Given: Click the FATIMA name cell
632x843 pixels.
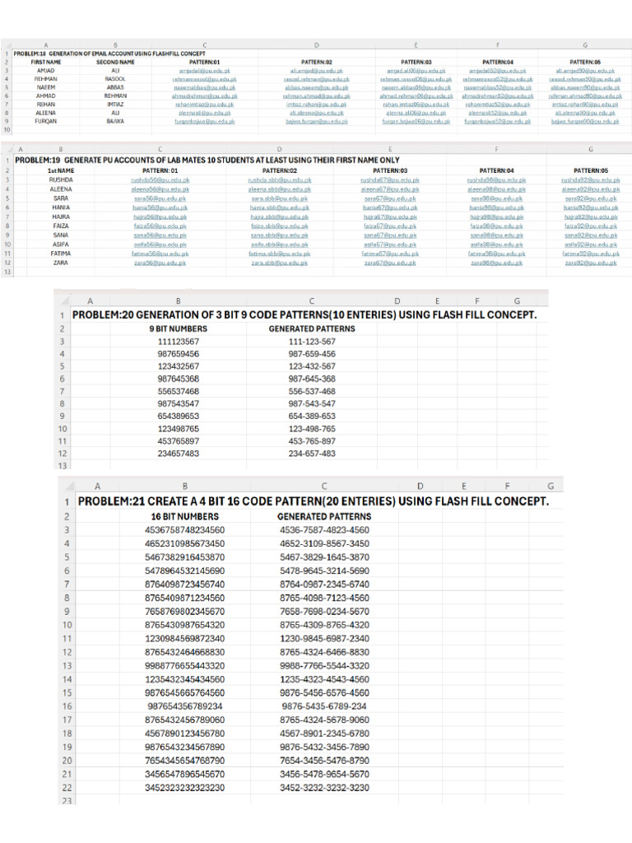Looking at the screenshot, I should point(61,254).
